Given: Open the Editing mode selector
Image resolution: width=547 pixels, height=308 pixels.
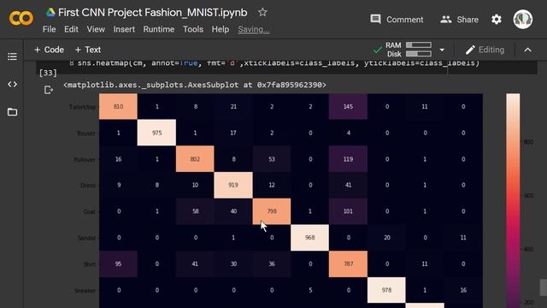Looking at the screenshot, I should (485, 50).
